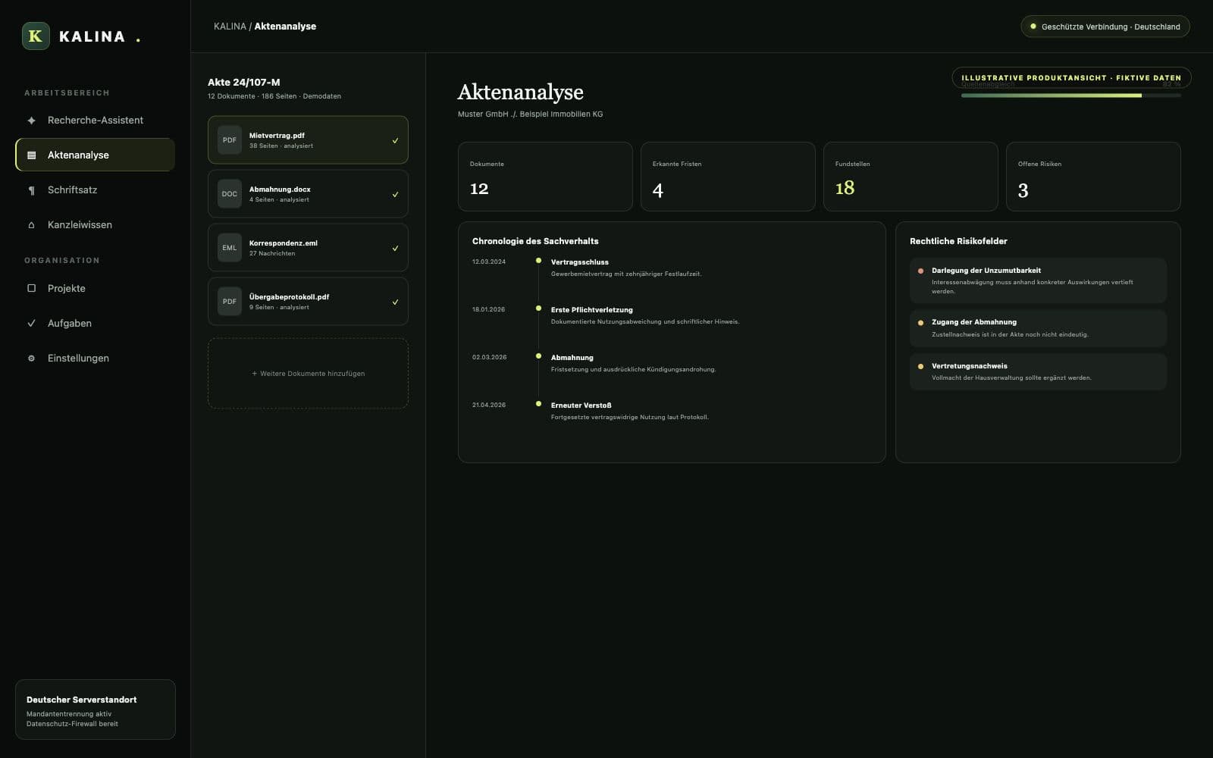Click the checkmark on Abmahnung.docx
1213x758 pixels.
(395, 194)
